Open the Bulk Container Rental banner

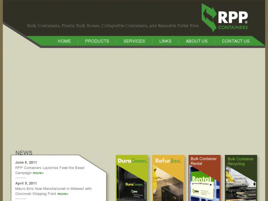coord(205,178)
